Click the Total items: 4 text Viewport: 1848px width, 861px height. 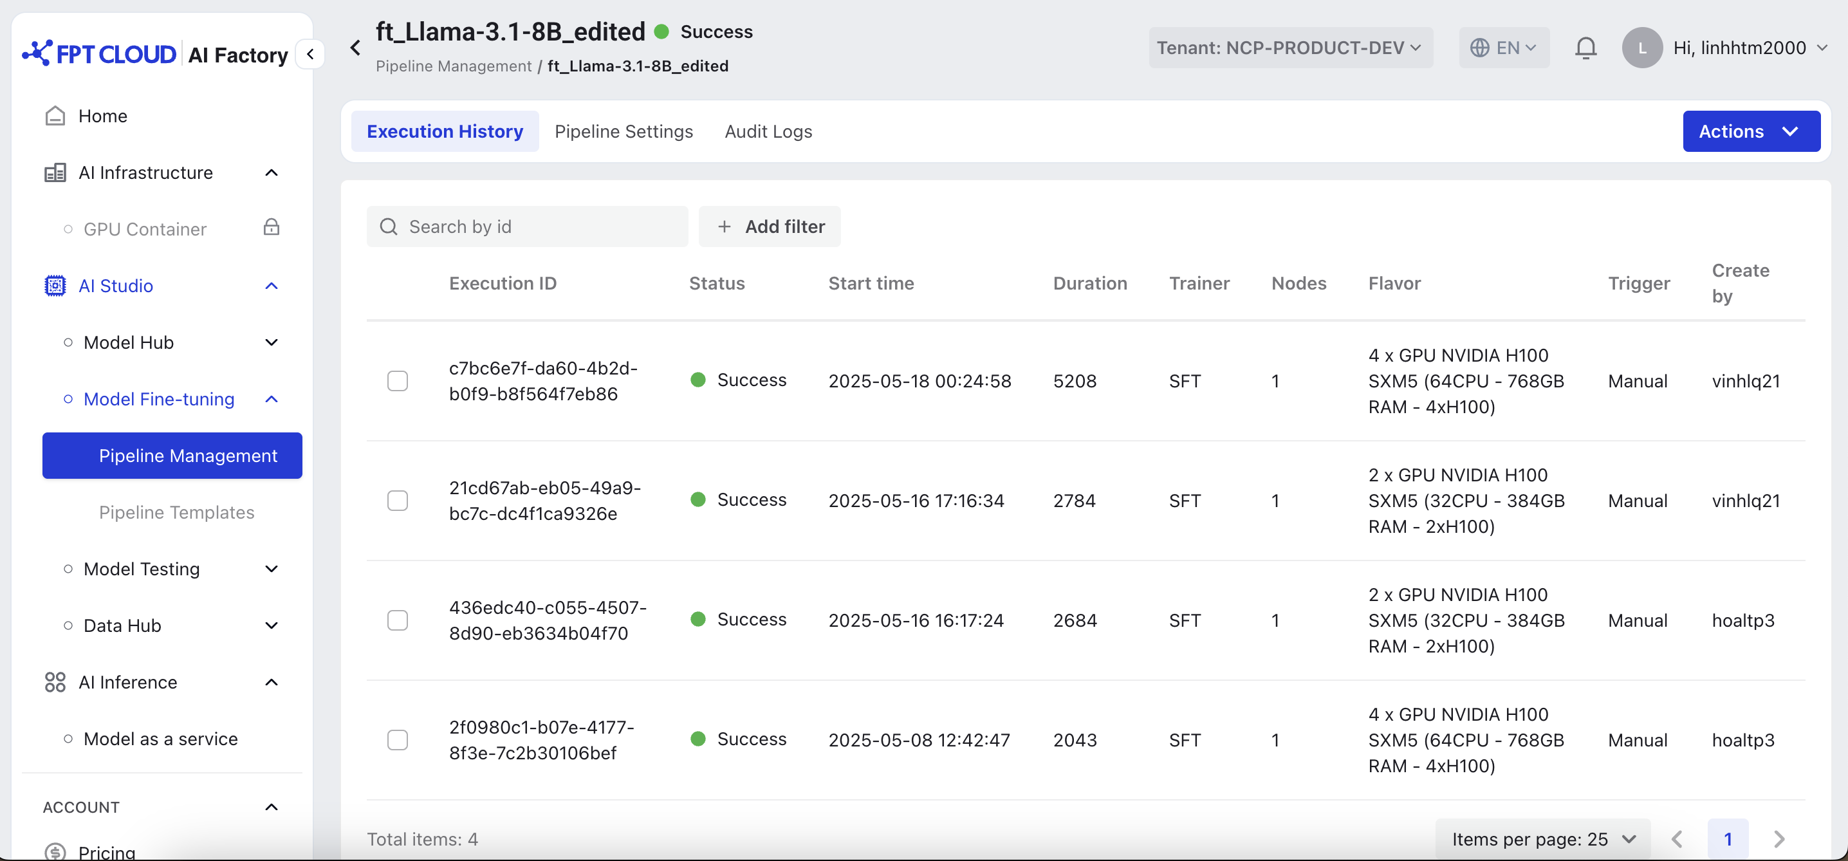(x=423, y=838)
